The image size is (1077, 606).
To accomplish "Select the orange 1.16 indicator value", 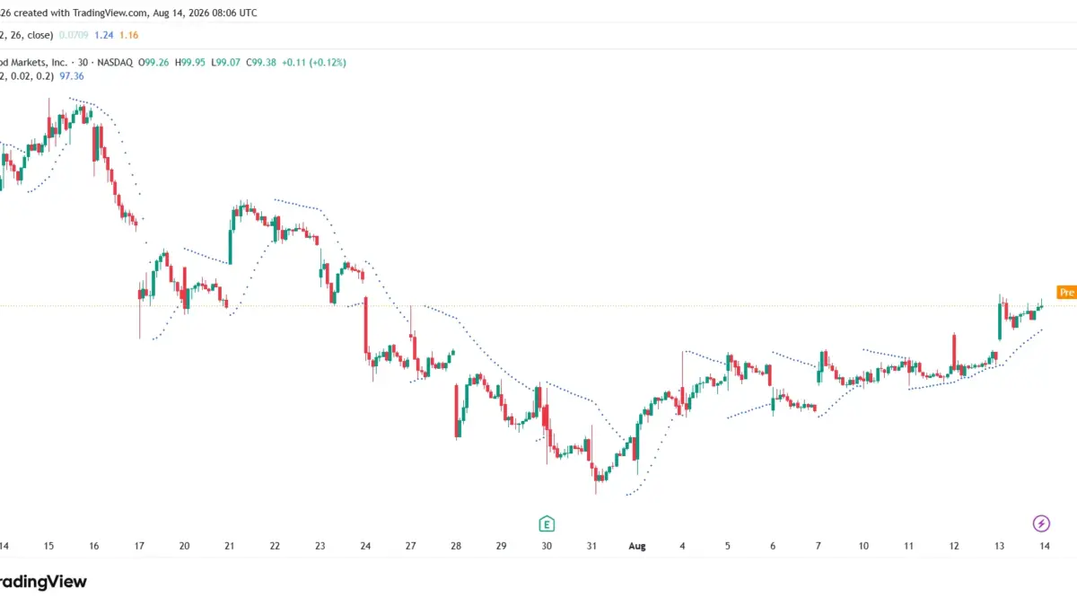I will coord(128,35).
